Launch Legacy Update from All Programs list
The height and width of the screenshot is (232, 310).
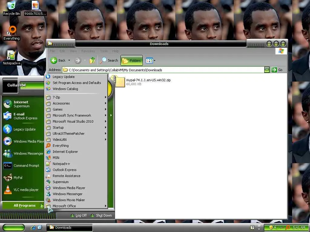click(x=76, y=77)
